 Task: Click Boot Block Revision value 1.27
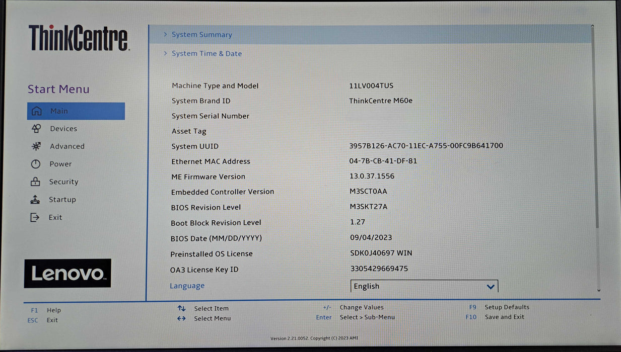click(358, 222)
